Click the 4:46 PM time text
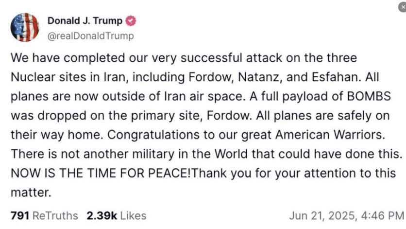Screen dimensions: 406x229 (382, 216)
